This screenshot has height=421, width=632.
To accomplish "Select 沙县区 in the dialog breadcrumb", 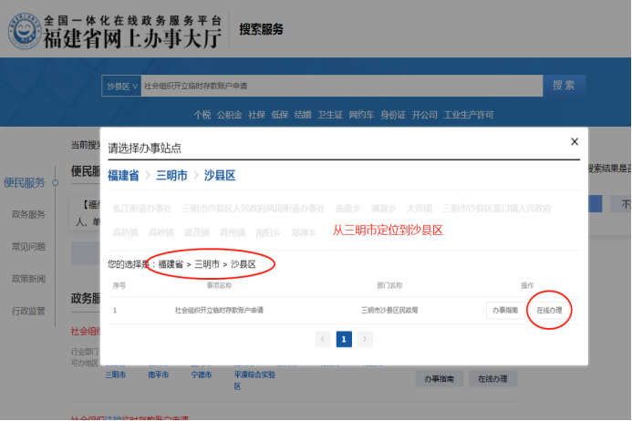I will 220,175.
